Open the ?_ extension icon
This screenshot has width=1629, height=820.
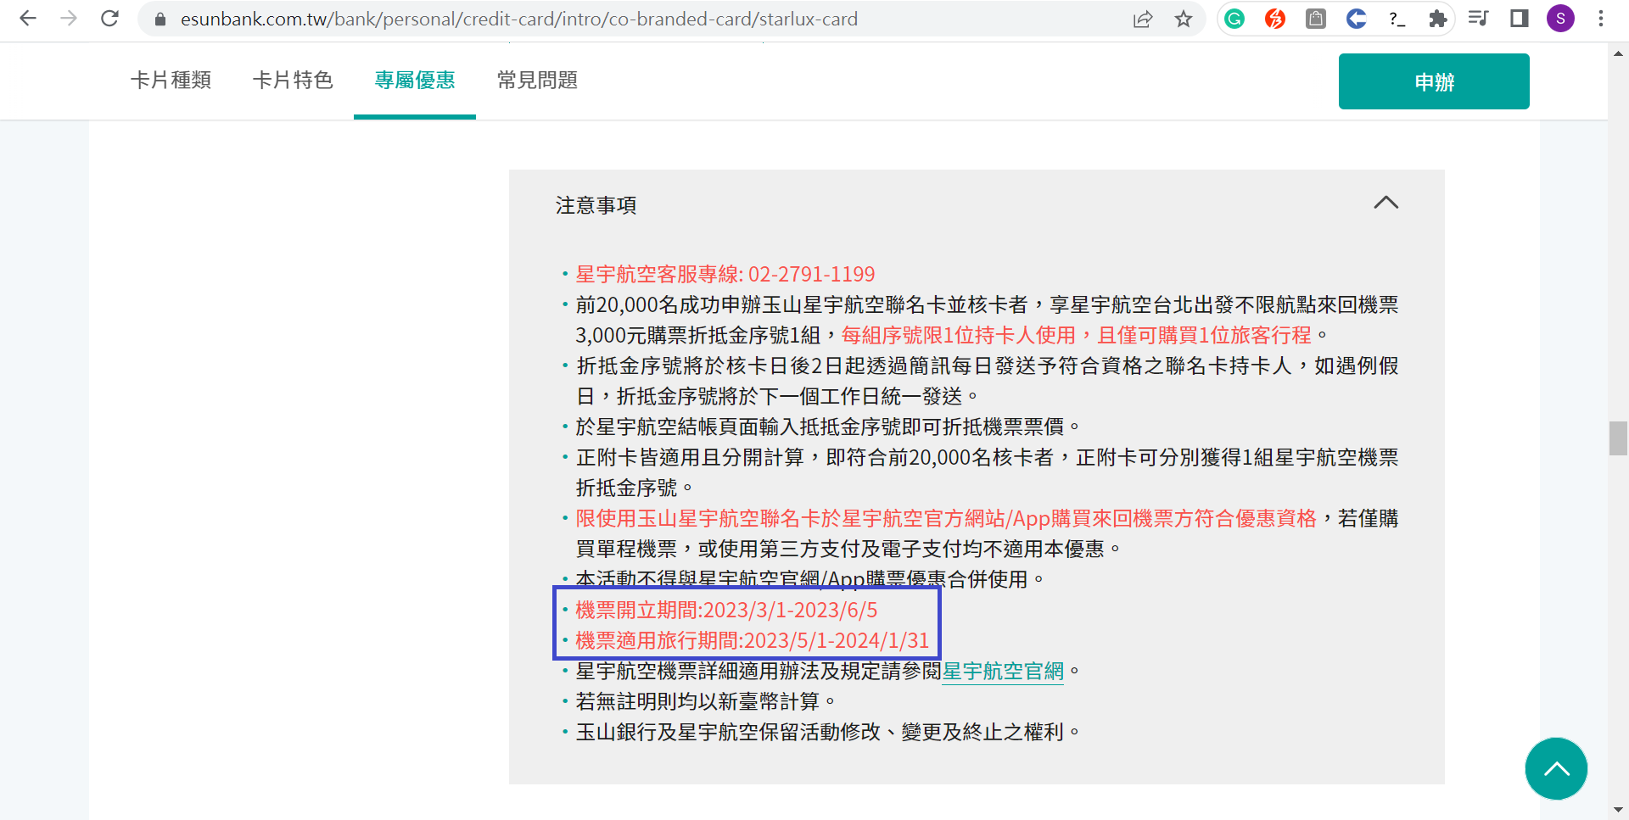tap(1397, 19)
